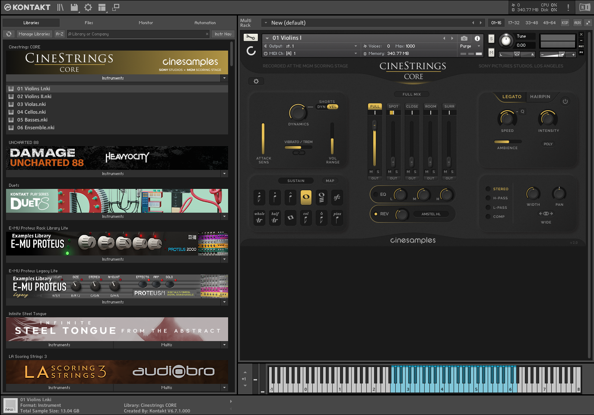Viewport: 594px width, 415px height.
Task: Click the refresh libraries icon
Action: tap(9, 34)
